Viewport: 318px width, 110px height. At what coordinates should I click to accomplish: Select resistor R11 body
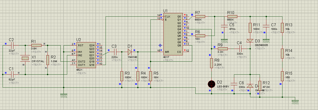[250, 28]
